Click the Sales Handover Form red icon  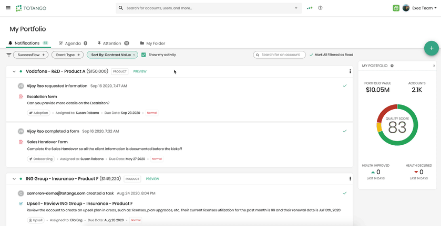tap(21, 142)
